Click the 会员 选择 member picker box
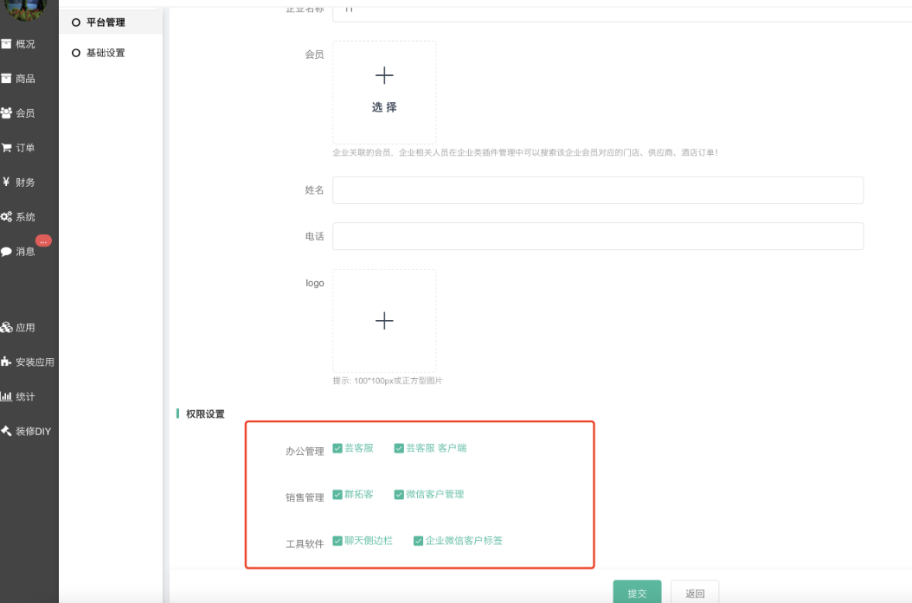The height and width of the screenshot is (603, 912). (x=384, y=93)
